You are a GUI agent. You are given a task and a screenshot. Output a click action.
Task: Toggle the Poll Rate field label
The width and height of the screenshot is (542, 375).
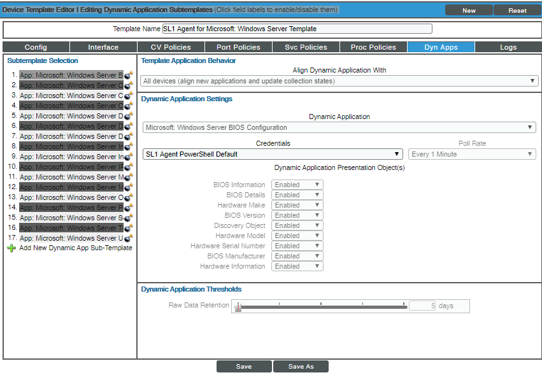point(472,143)
